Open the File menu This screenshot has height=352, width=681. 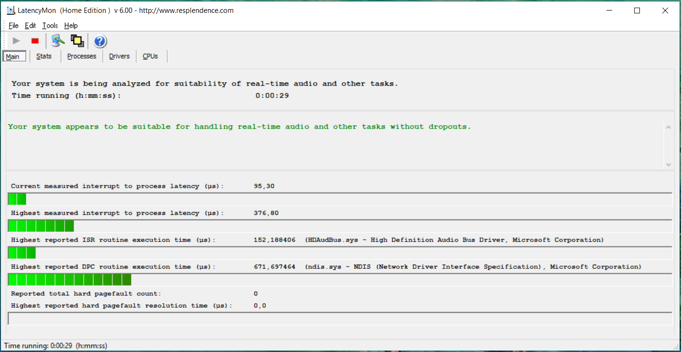click(x=13, y=26)
